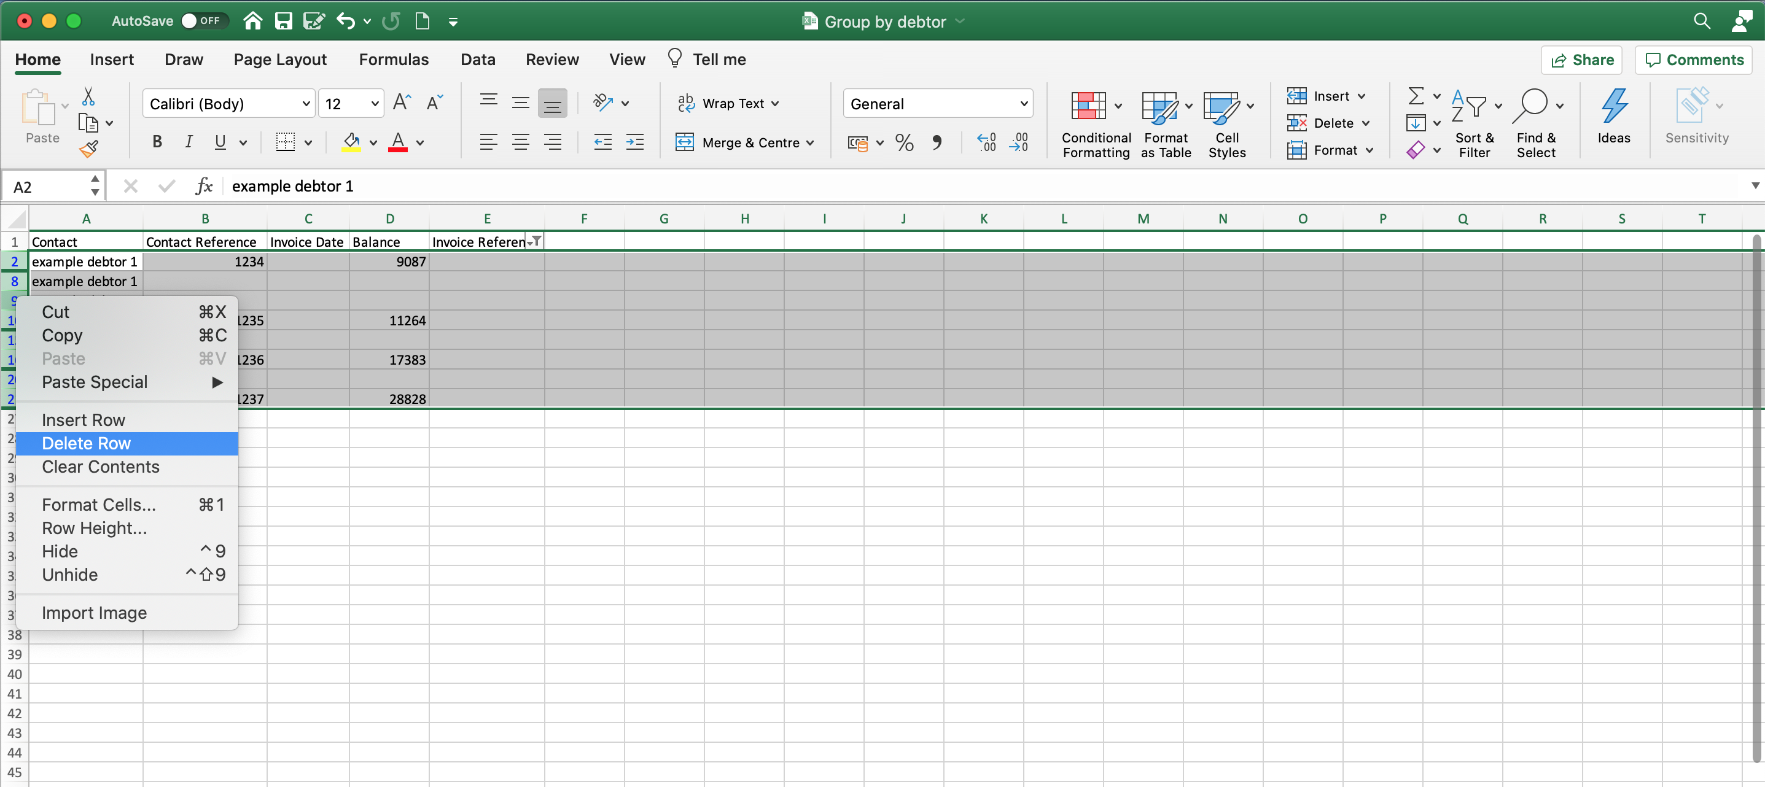This screenshot has height=787, width=1765.
Task: Choose Hide in context menu
Action: tap(128, 551)
